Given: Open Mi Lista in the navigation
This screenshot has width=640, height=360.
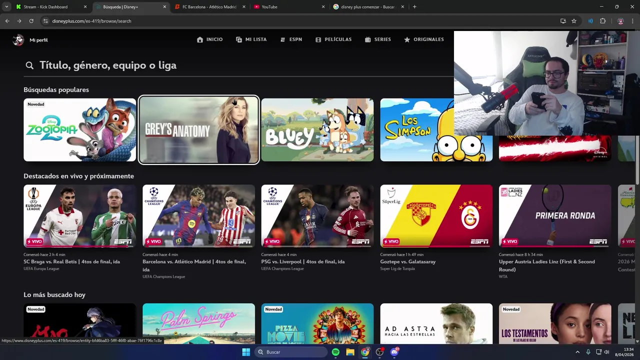Looking at the screenshot, I should point(251,39).
